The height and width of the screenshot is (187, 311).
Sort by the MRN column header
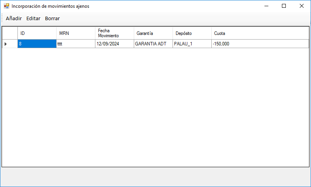[76, 33]
